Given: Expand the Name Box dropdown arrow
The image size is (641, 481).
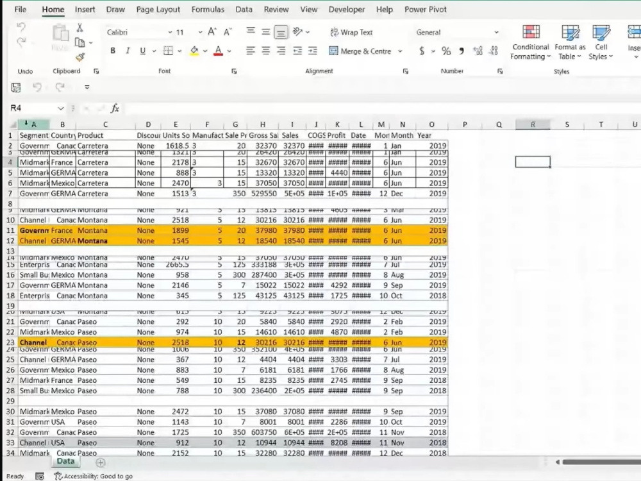Looking at the screenshot, I should [60, 108].
